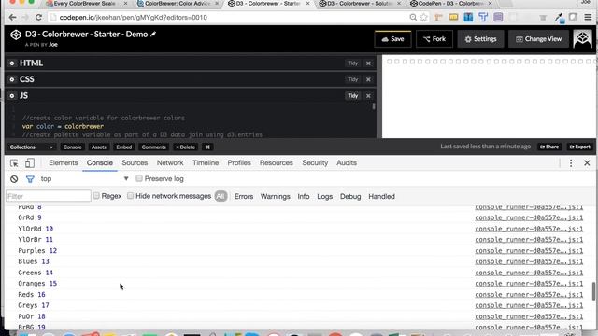Fork this pen
This screenshot has height=336, width=598.
point(434,39)
